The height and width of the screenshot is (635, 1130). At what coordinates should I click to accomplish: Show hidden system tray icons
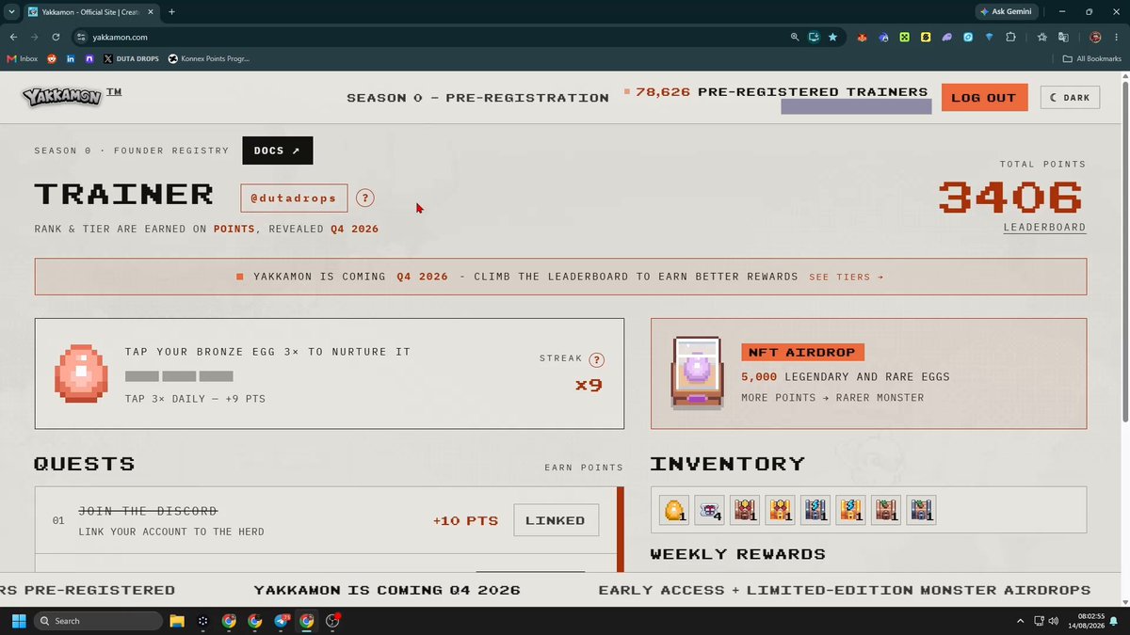click(1021, 621)
